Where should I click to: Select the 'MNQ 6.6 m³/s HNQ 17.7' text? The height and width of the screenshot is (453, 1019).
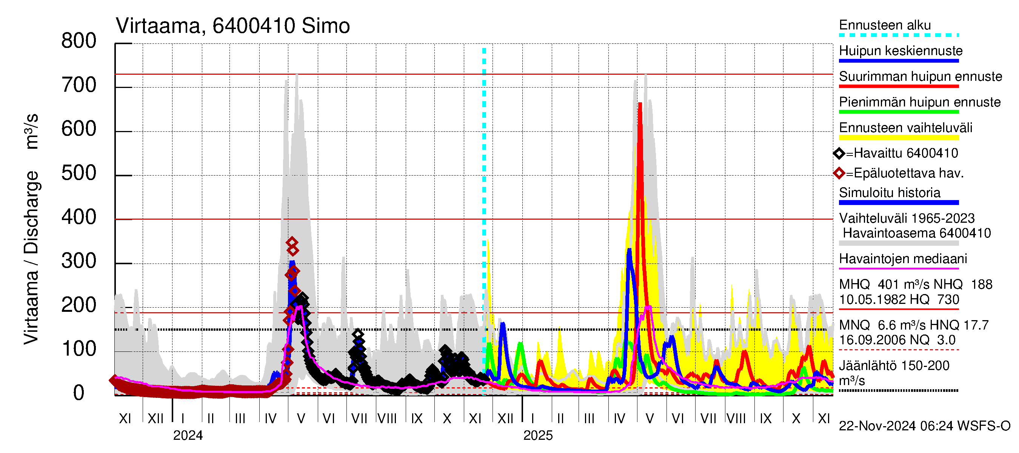tap(914, 325)
